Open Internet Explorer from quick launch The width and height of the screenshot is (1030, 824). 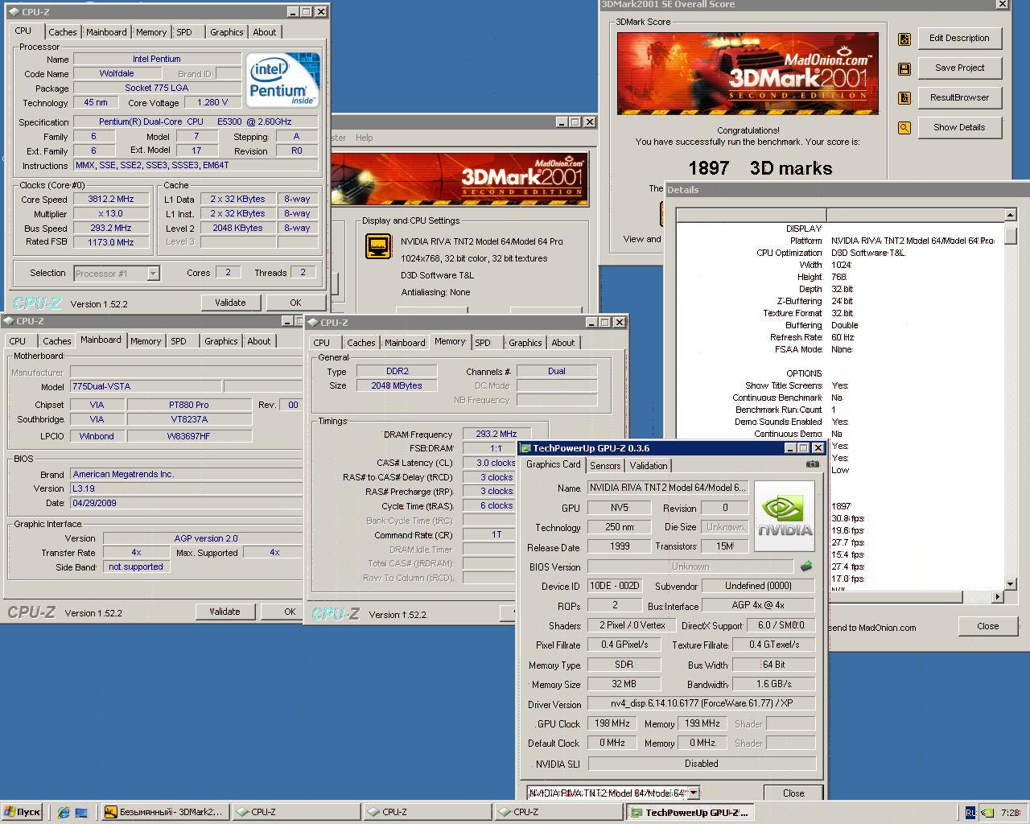(x=64, y=813)
